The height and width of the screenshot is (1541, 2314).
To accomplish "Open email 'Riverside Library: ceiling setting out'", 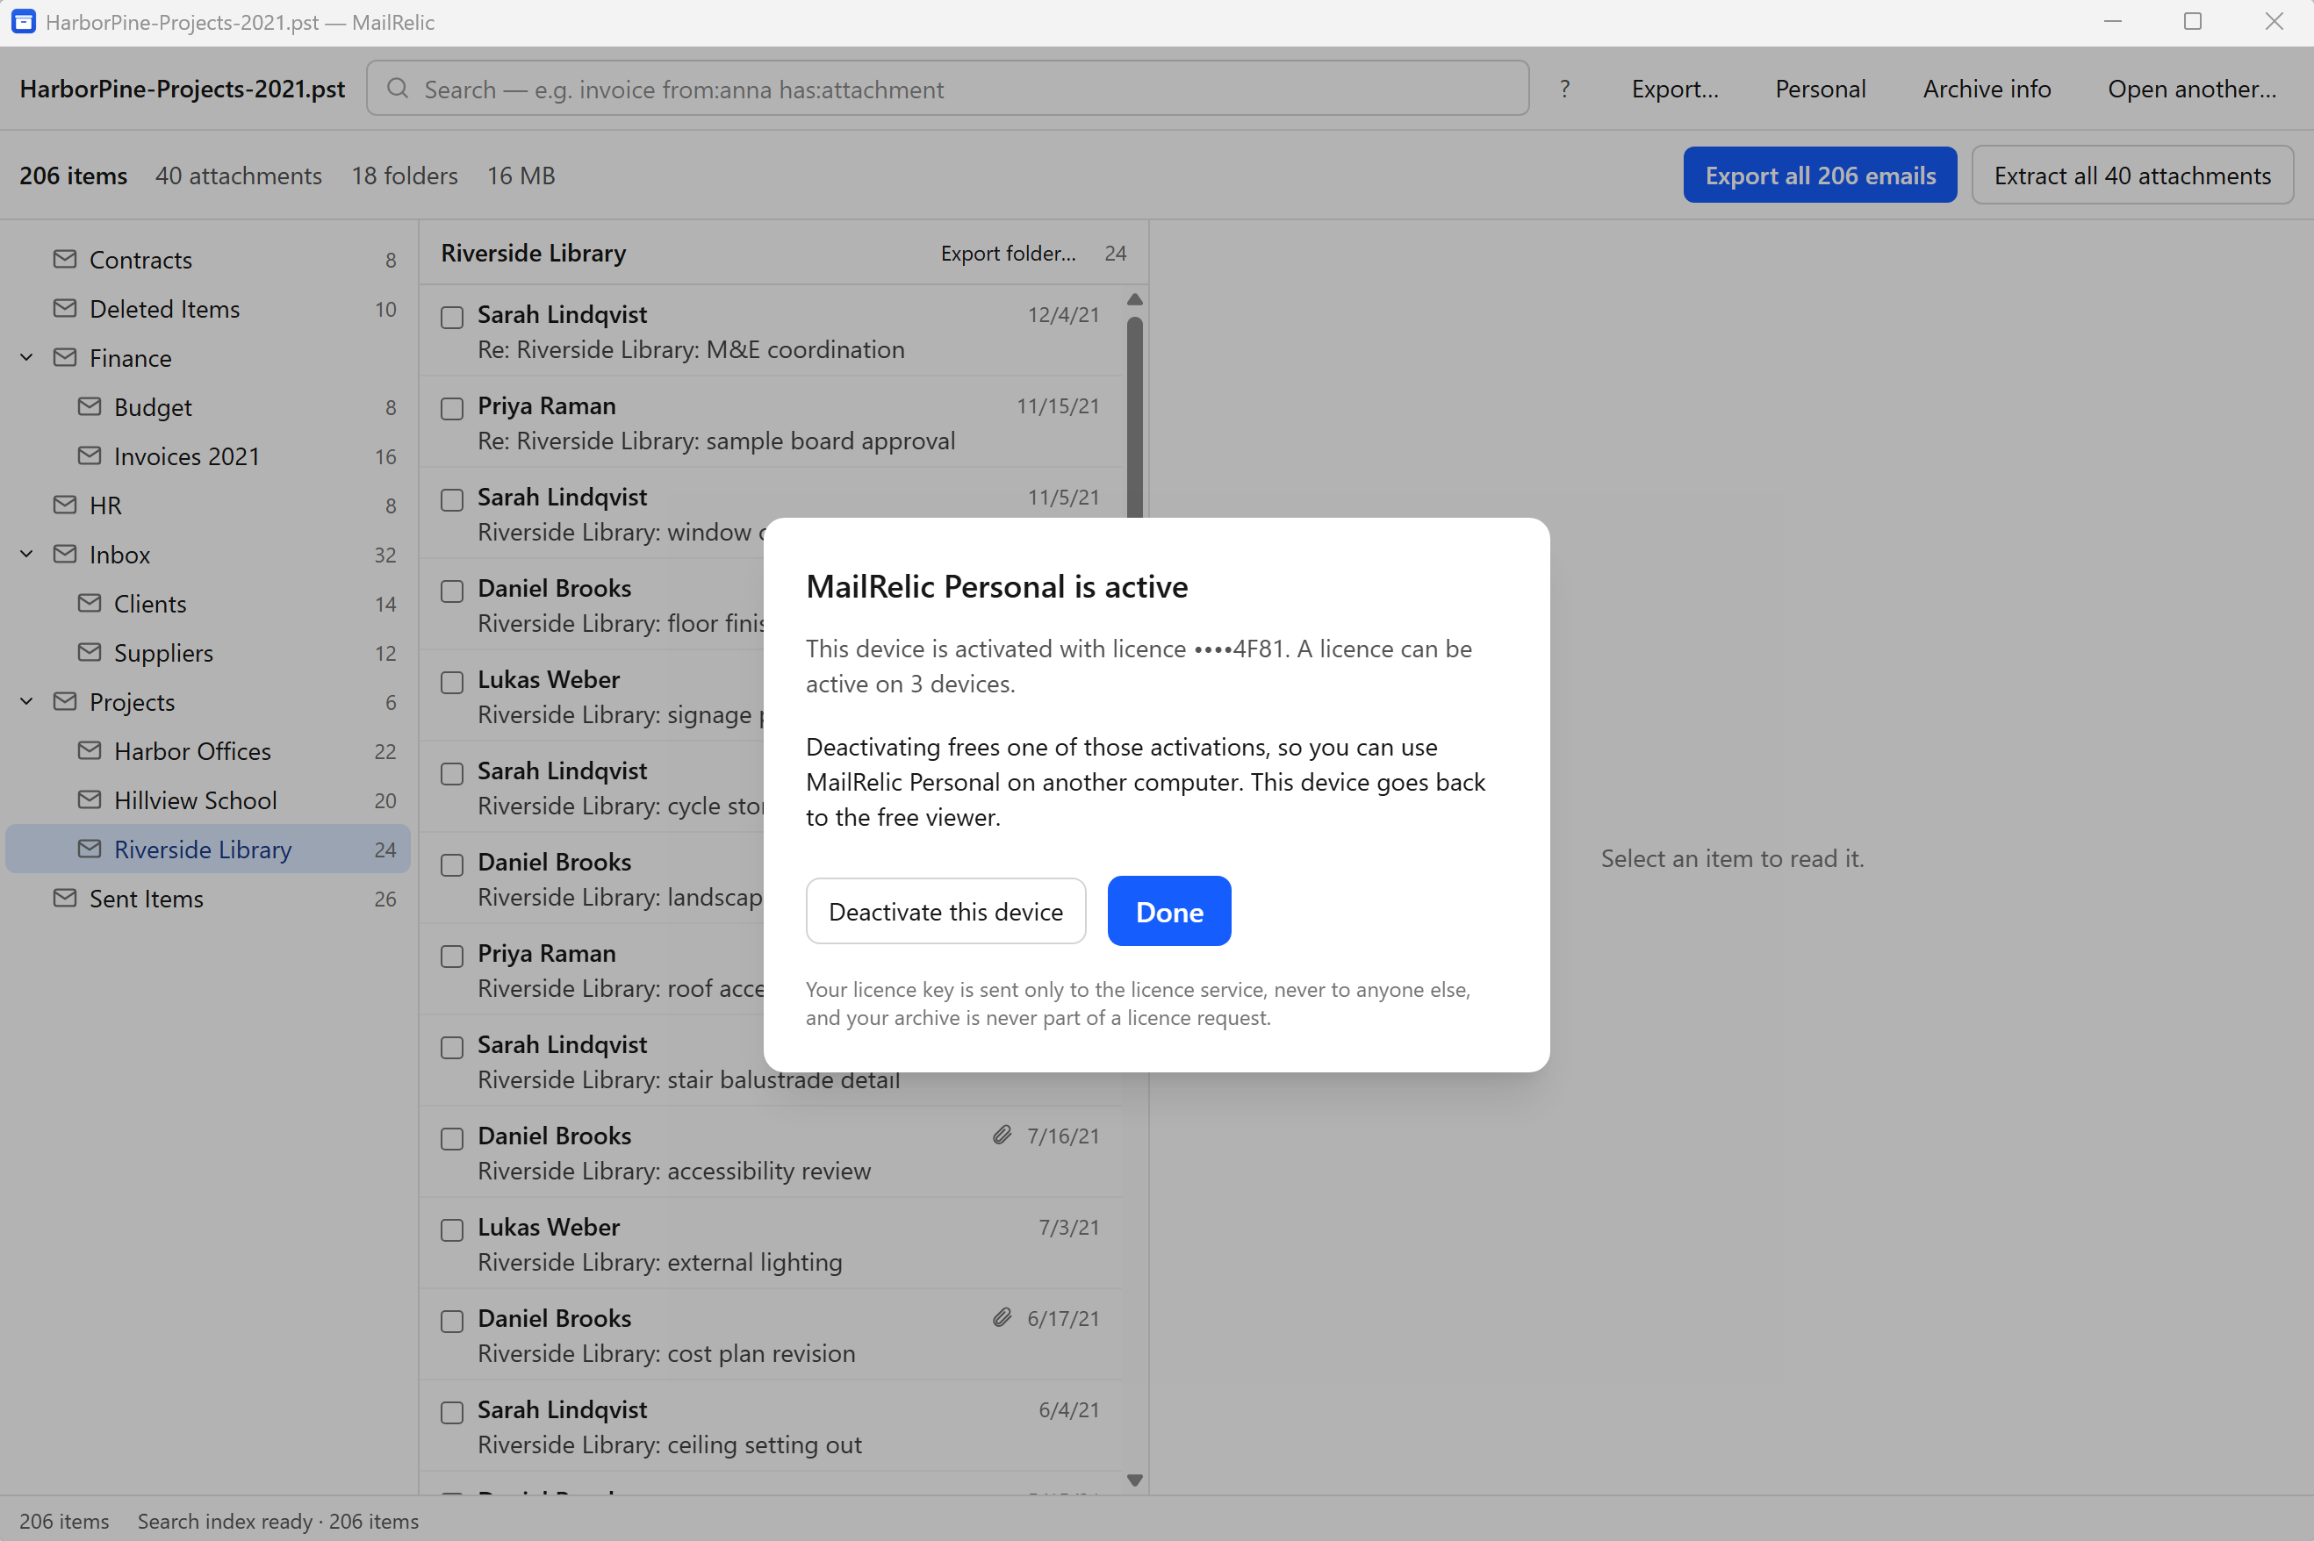I will tap(771, 1426).
